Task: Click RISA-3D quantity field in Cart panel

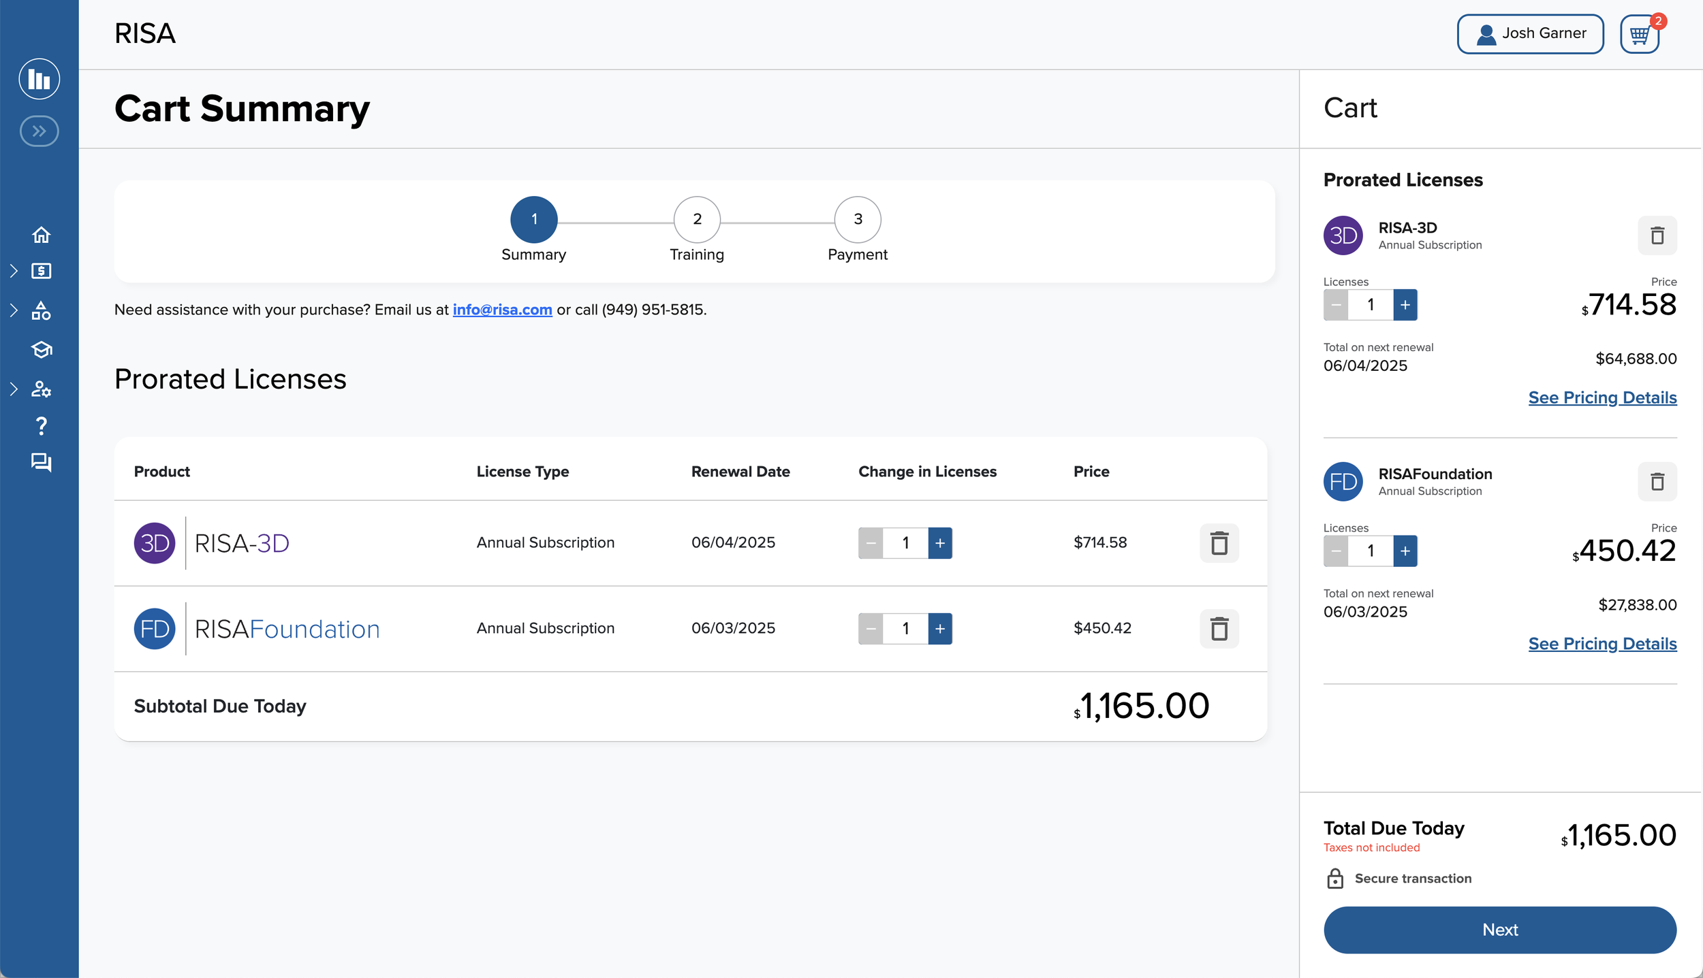Action: (1371, 305)
